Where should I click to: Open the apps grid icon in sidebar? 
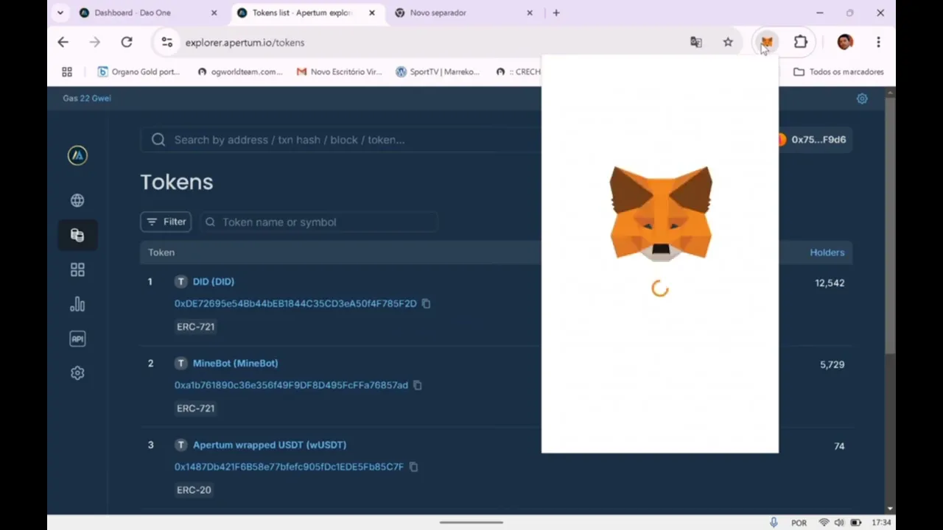coord(77,269)
